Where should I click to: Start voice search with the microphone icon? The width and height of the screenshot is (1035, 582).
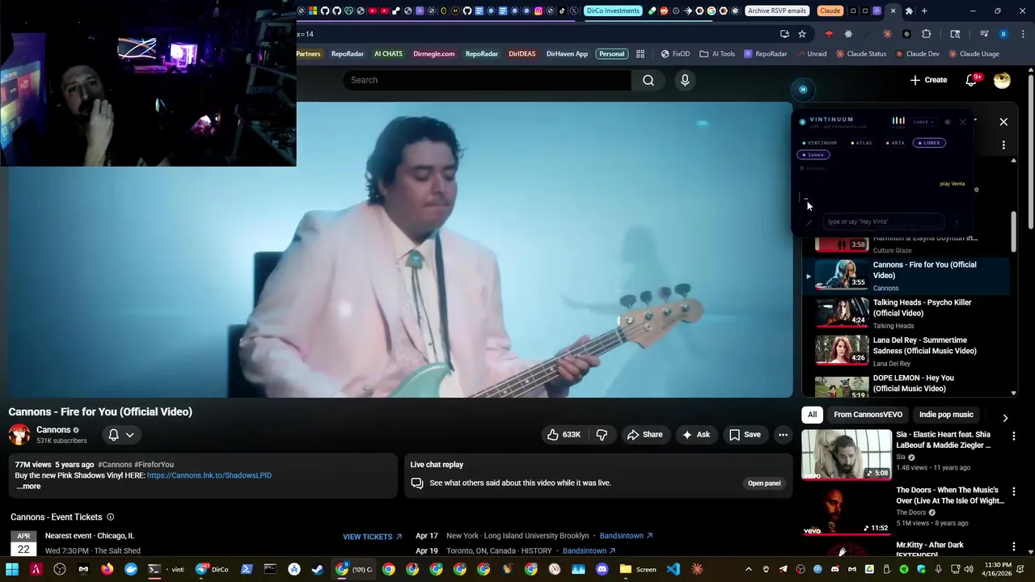coord(685,80)
